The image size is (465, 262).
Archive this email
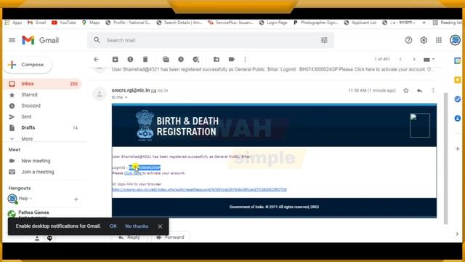point(115,60)
